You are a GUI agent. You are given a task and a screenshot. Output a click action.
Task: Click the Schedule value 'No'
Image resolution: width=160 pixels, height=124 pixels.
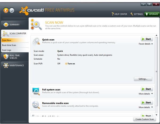pyautogui.click(x=59, y=59)
